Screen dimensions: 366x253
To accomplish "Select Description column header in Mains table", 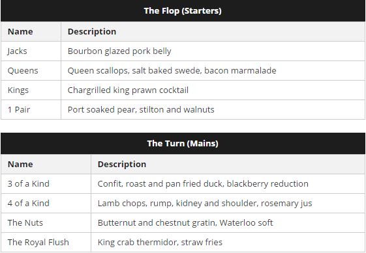I will pos(122,165).
